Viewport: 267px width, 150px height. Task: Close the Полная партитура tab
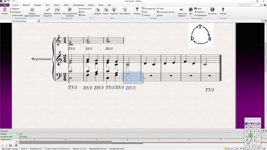tap(39, 21)
